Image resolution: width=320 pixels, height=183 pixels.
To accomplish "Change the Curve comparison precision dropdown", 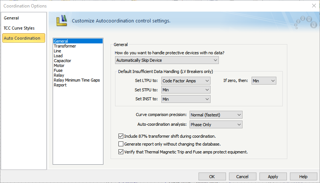I will pyautogui.click(x=216, y=115).
